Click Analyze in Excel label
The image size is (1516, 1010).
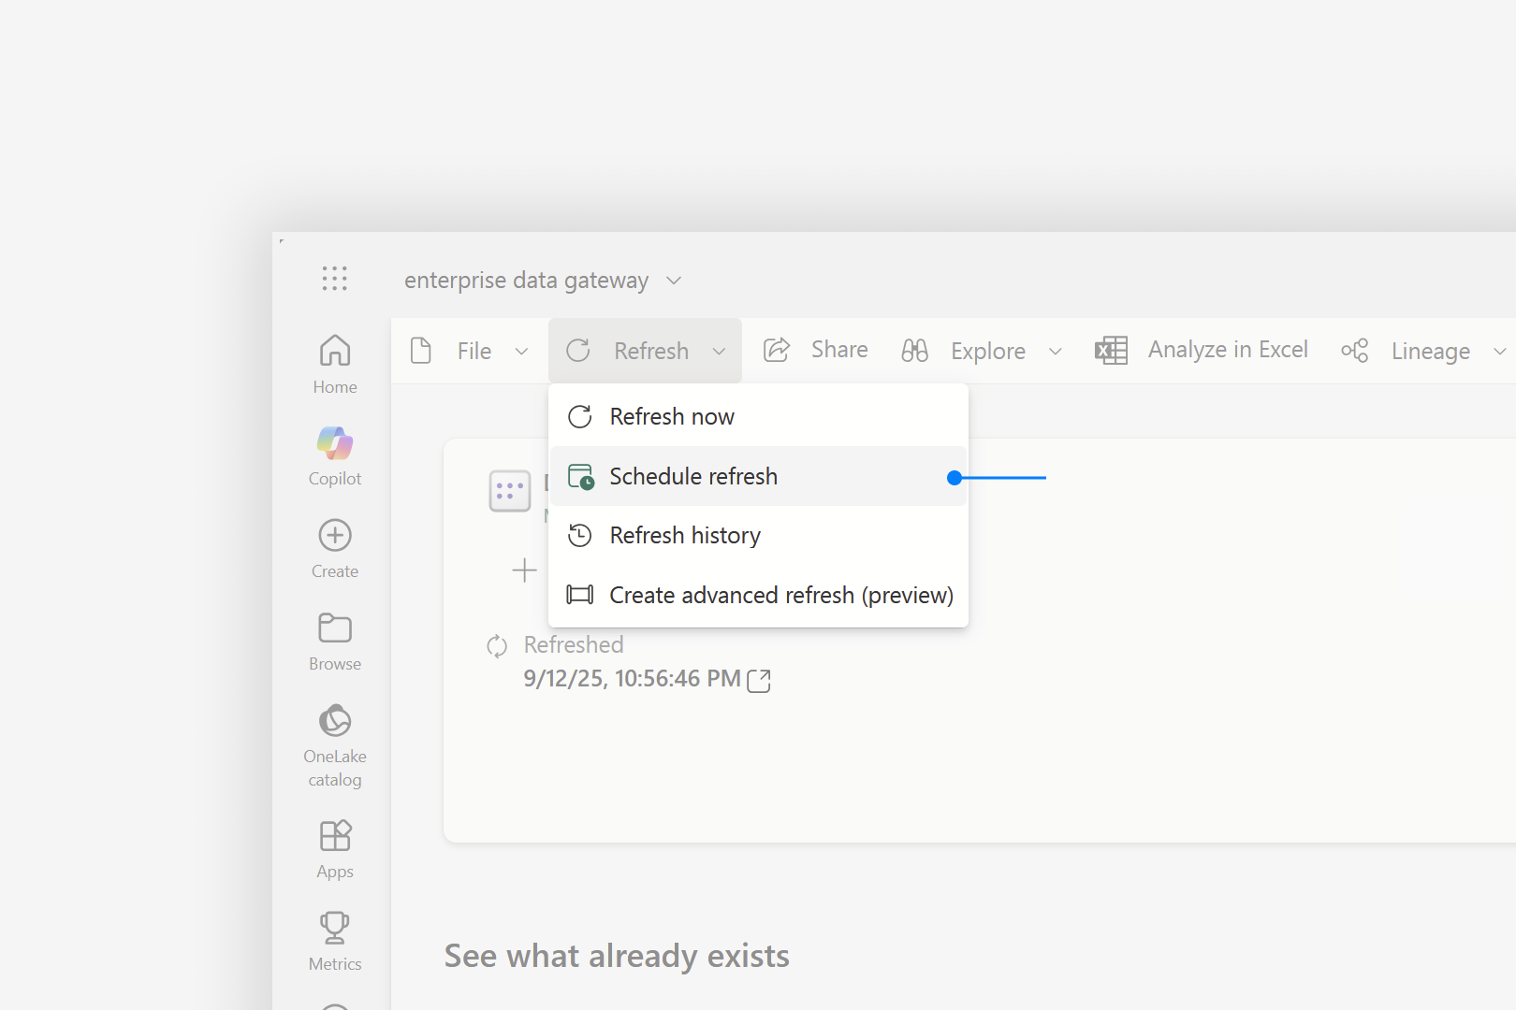click(x=1228, y=350)
